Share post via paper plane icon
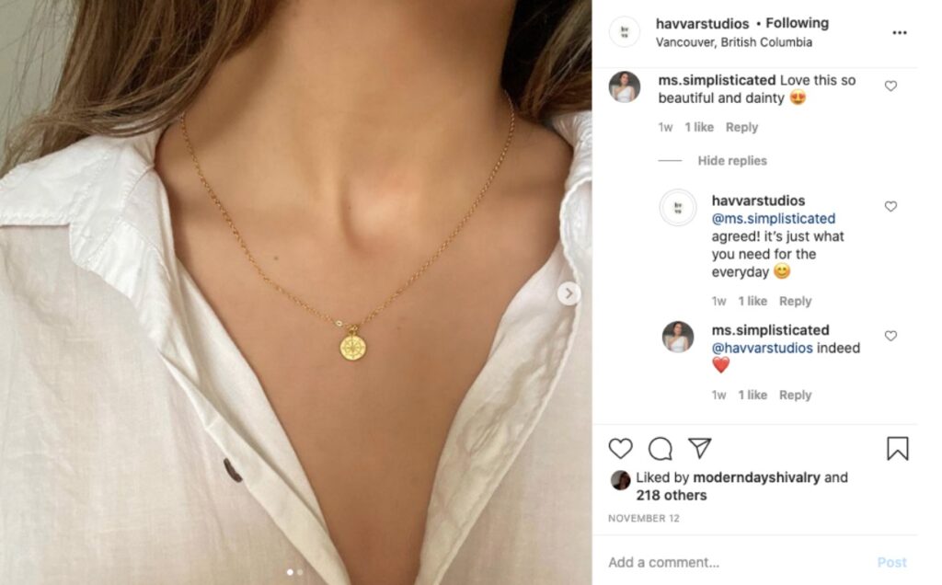The width and height of the screenshot is (942, 585). point(700,447)
